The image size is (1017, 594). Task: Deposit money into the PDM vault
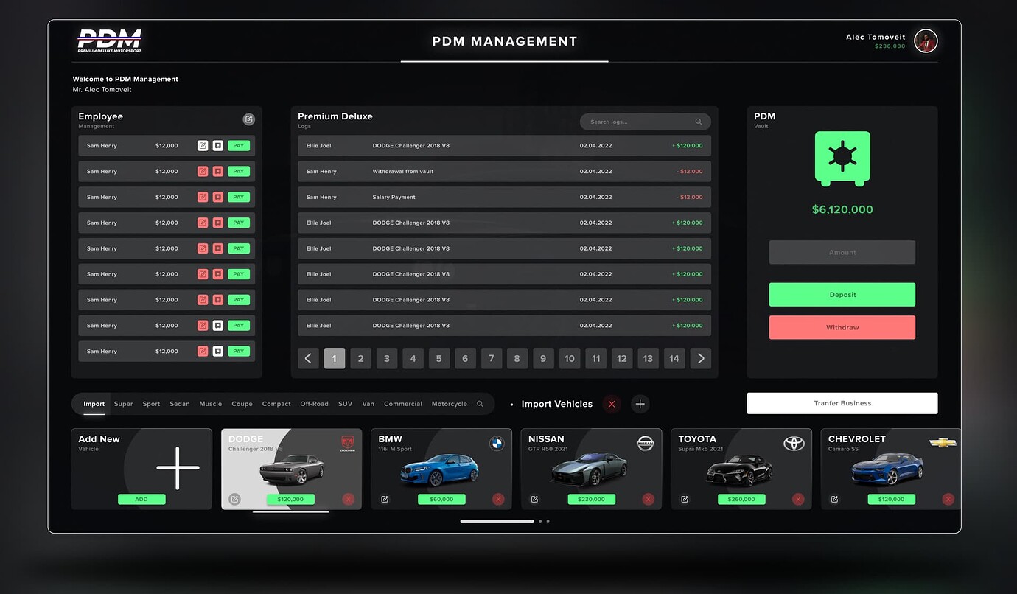point(842,294)
